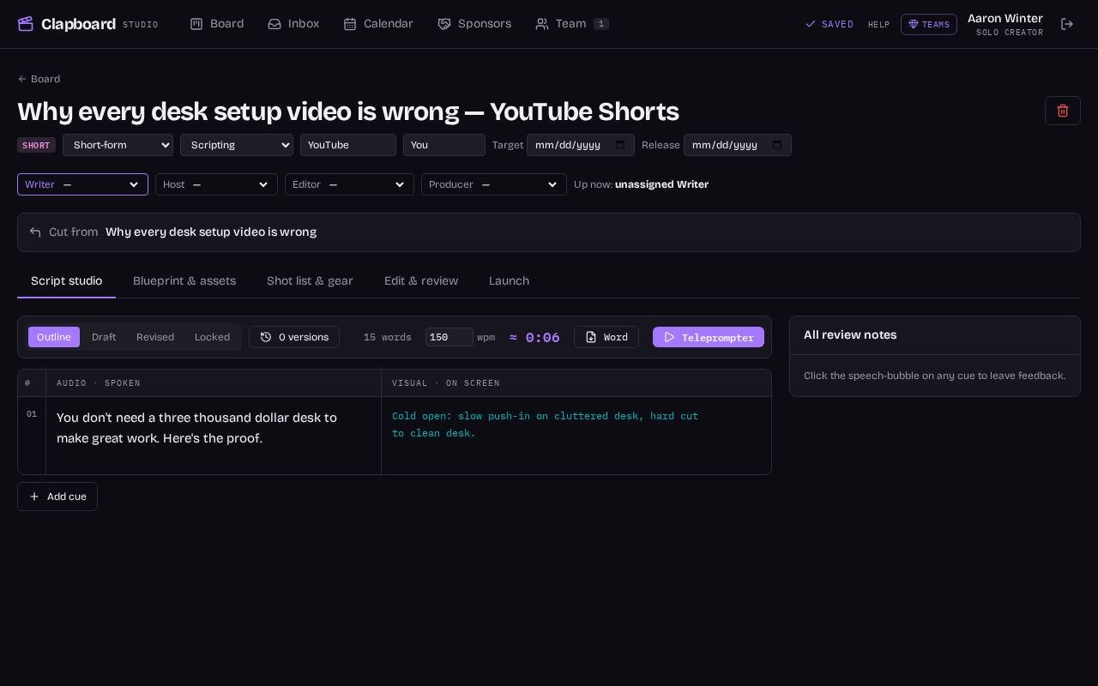Open the Target date calendar picker icon
1098x686 pixels.
[x=620, y=145]
